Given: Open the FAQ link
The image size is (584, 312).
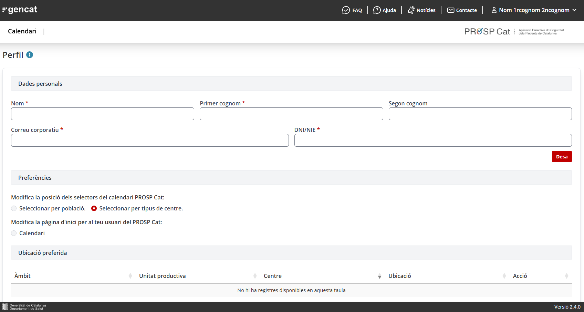Looking at the screenshot, I should (x=352, y=10).
